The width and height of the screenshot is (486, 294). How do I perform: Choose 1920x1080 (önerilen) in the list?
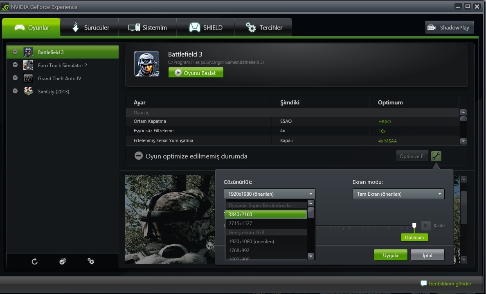tap(266, 241)
